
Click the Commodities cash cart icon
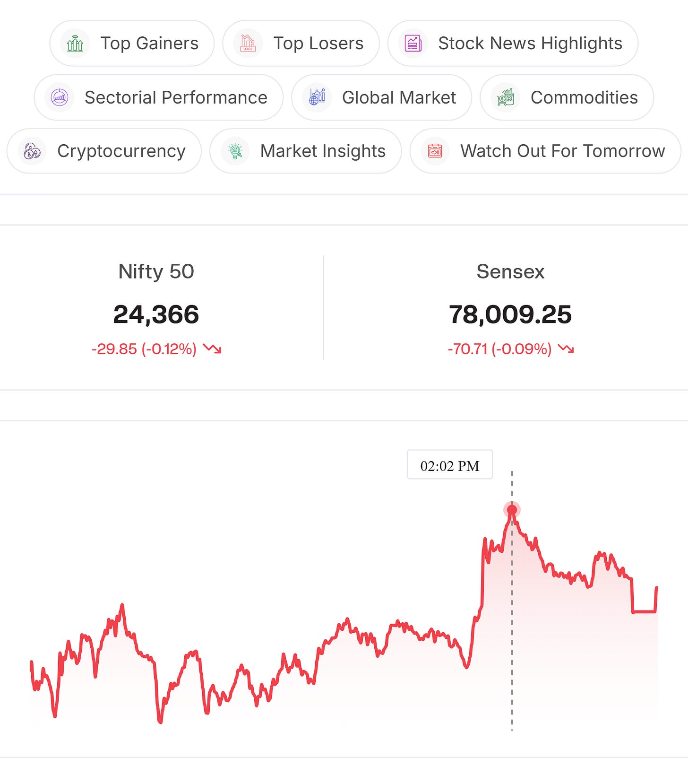505,97
